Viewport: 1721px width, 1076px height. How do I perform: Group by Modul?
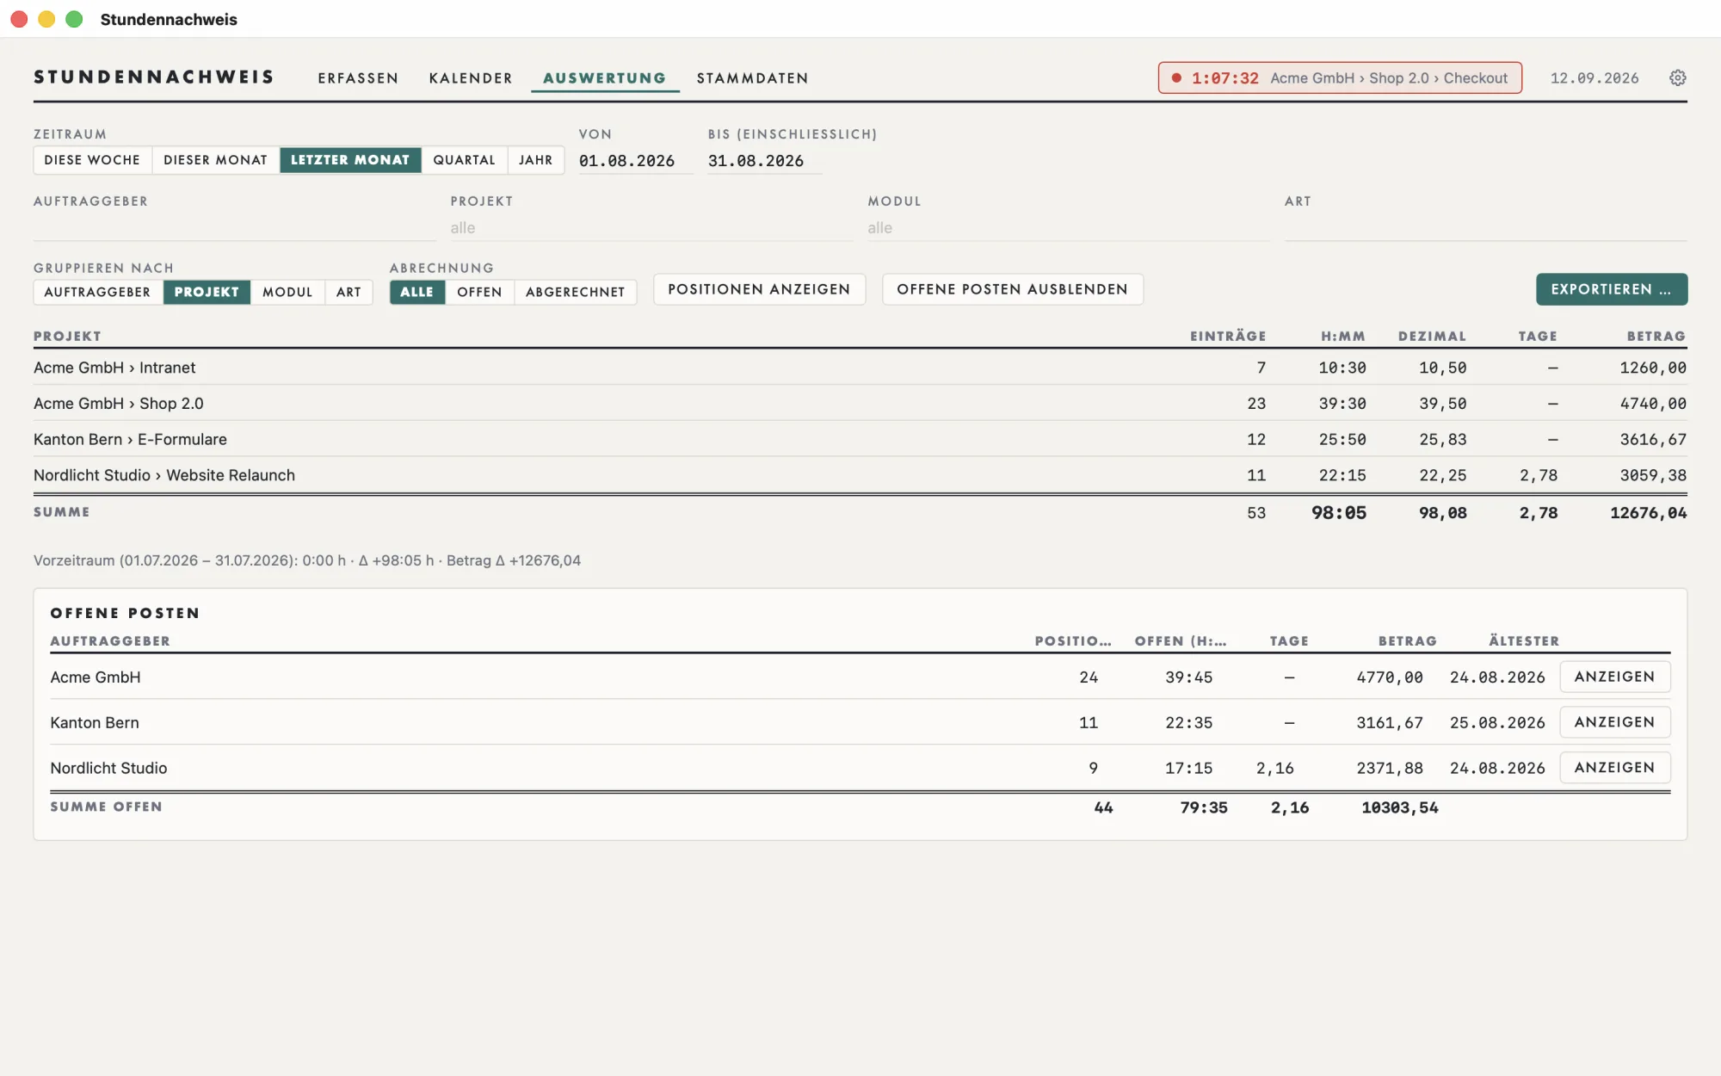pyautogui.click(x=287, y=292)
